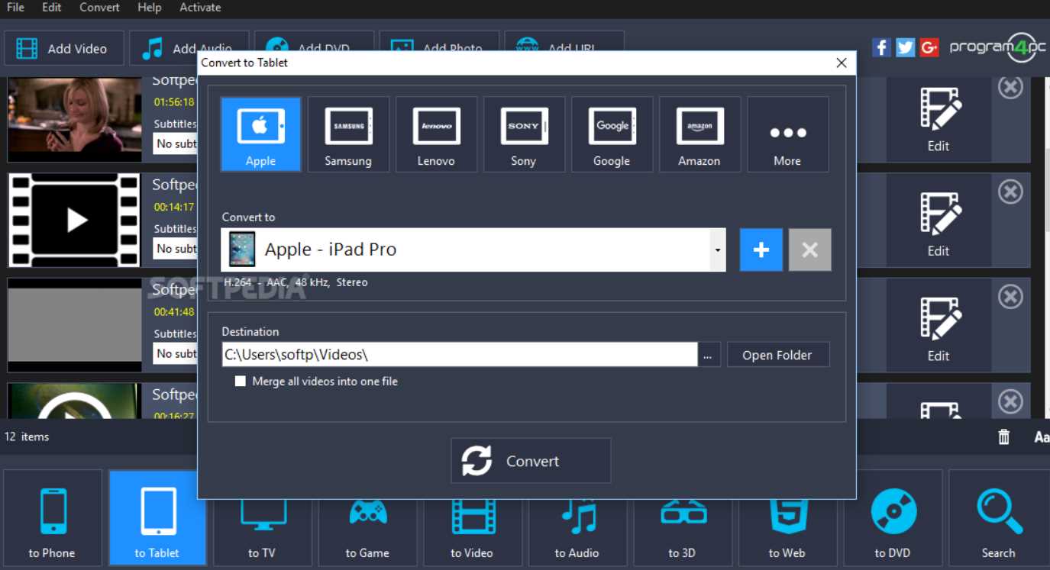Viewport: 1050px width, 570px height.
Task: Open the subtitles dropdown for the 00:41:48 video
Action: 175,353
